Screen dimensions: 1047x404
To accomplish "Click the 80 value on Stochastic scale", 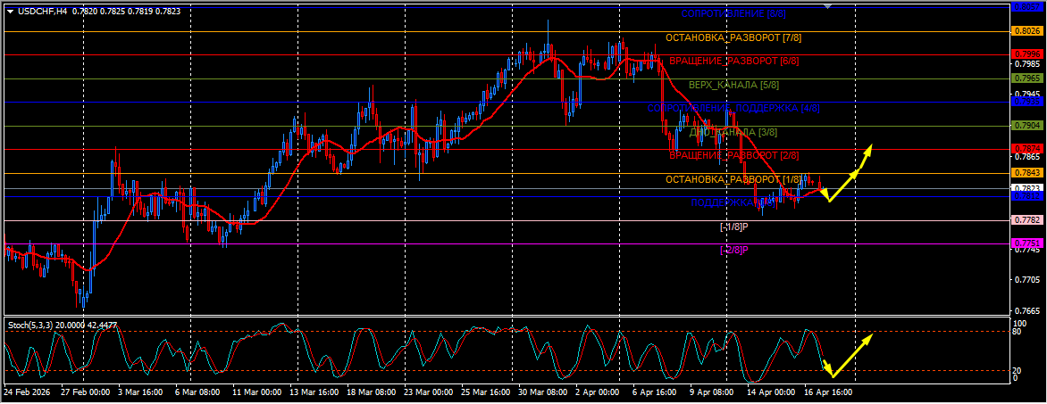I will click(x=1018, y=332).
